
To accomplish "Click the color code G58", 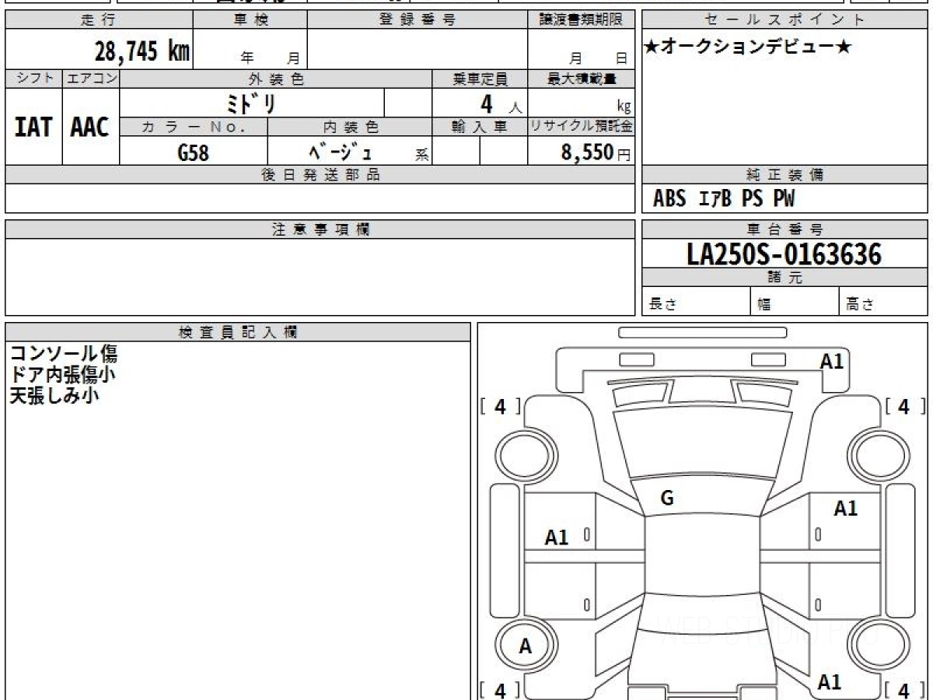I will point(193,152).
